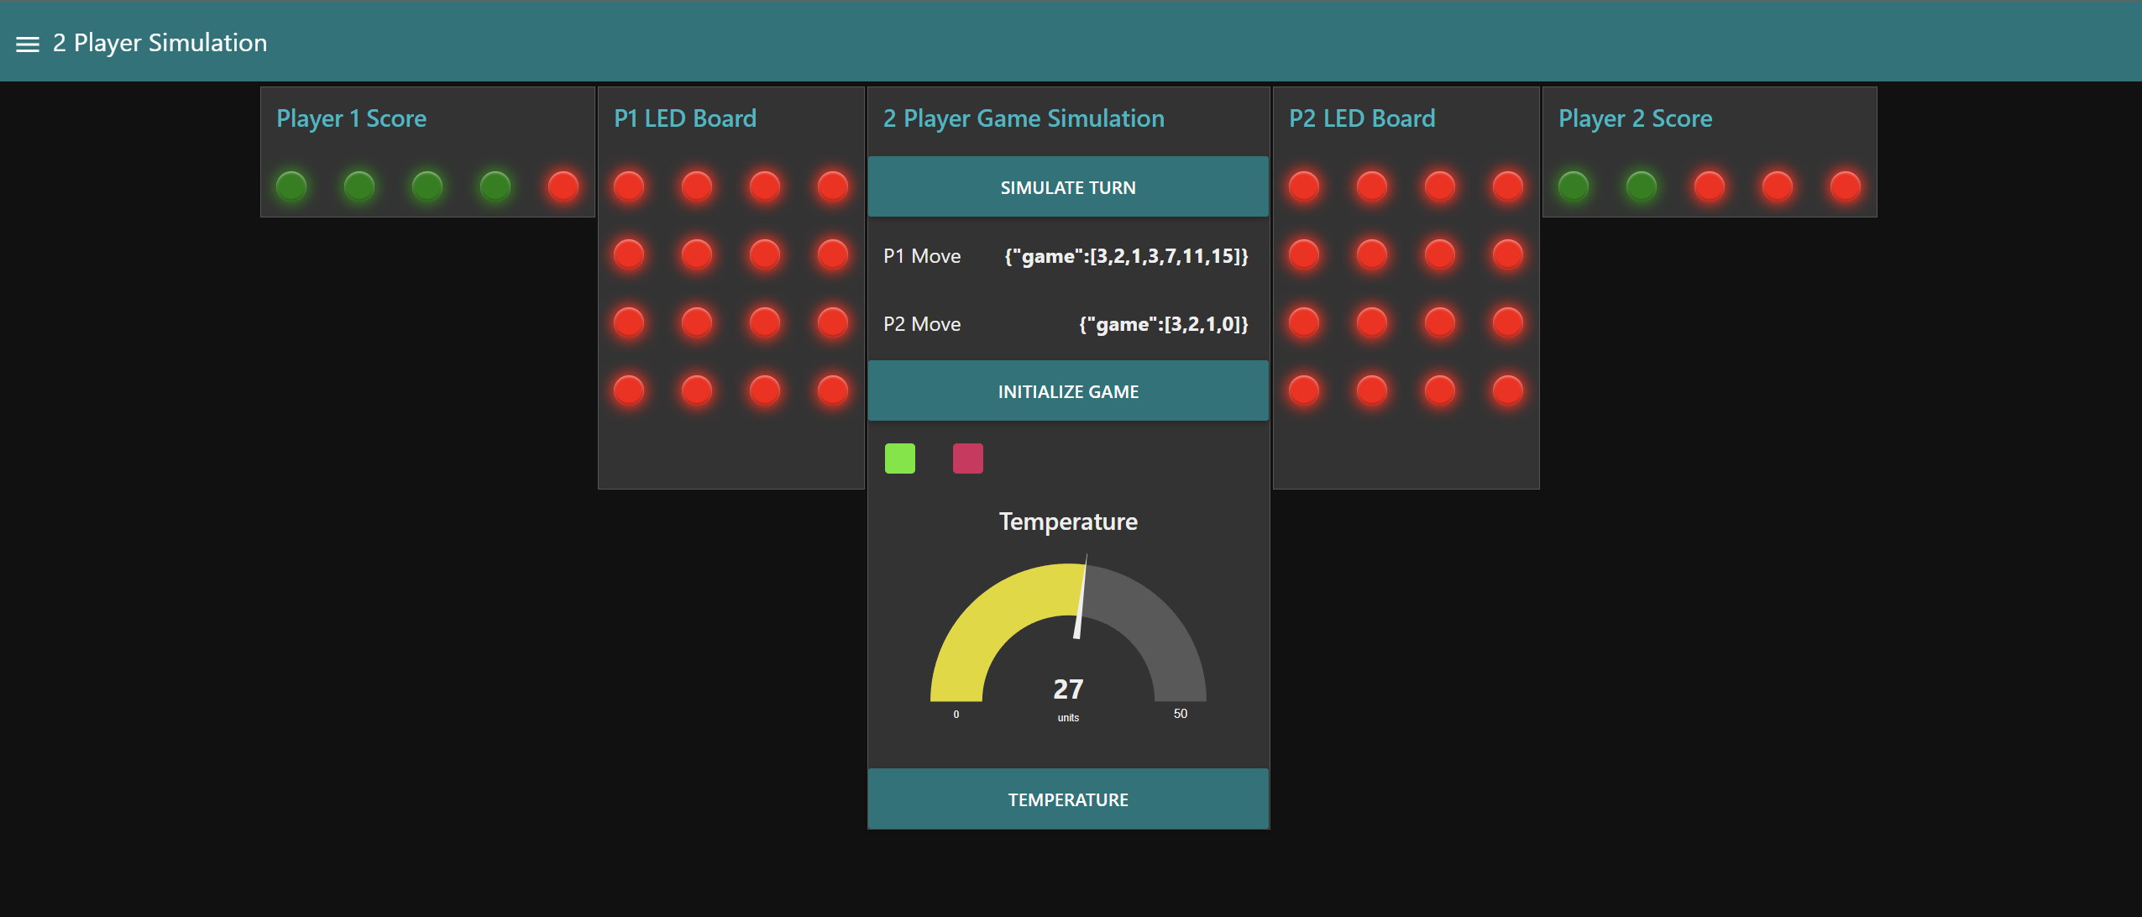Open the hamburger side menu
The height and width of the screenshot is (917, 2142).
(x=28, y=44)
